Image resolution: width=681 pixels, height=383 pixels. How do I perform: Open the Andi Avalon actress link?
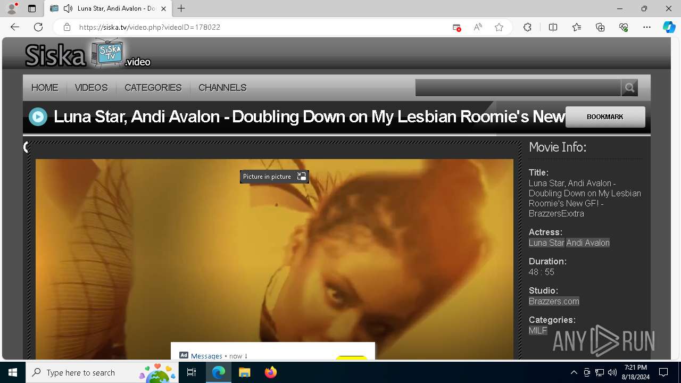(588, 243)
